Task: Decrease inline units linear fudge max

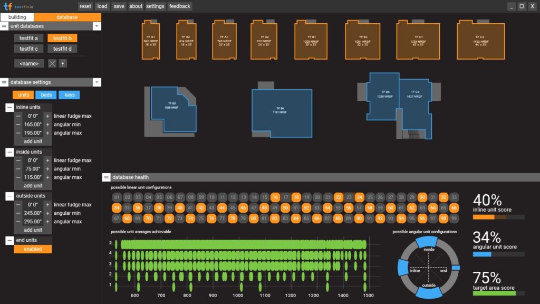Action: [18, 116]
